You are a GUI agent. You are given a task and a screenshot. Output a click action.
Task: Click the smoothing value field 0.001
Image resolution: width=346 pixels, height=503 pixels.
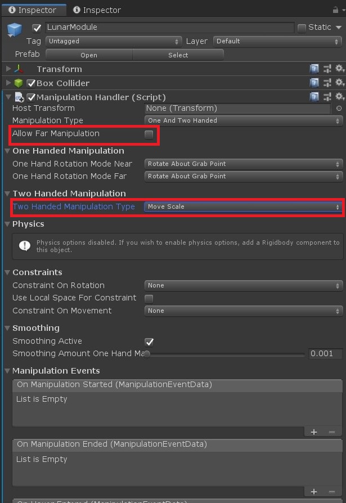point(325,353)
